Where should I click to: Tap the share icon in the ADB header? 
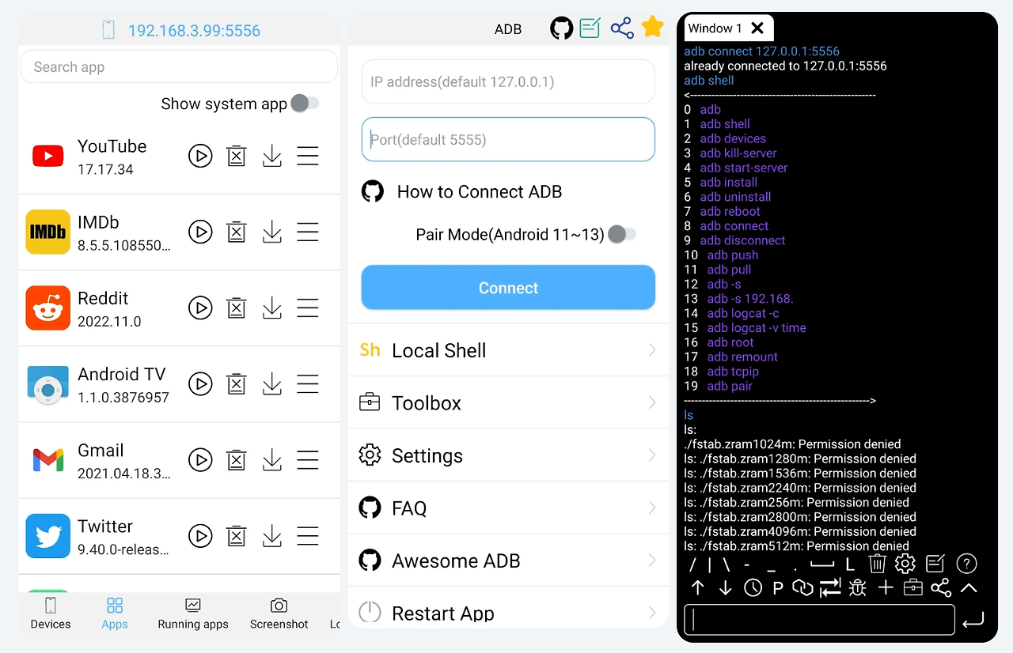[x=622, y=28]
